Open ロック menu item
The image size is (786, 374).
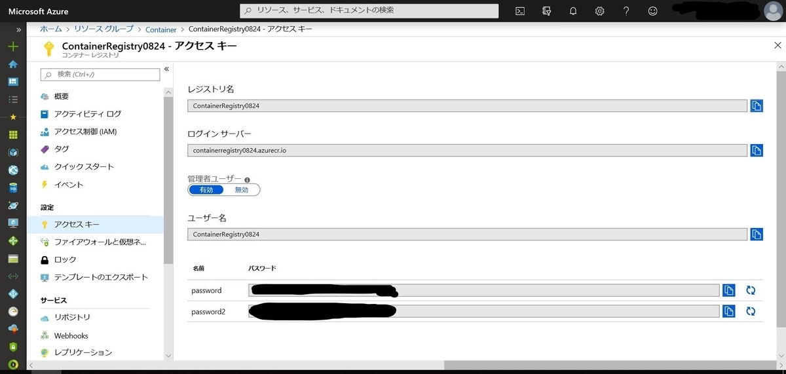click(95, 260)
